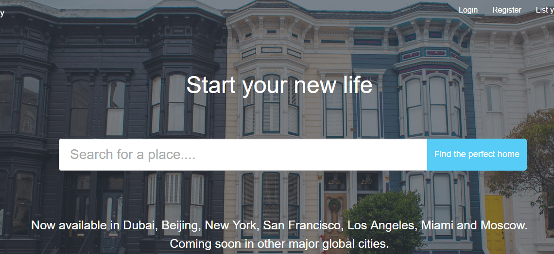The height and width of the screenshot is (254, 554).
Task: Open the Login link
Action: point(468,10)
